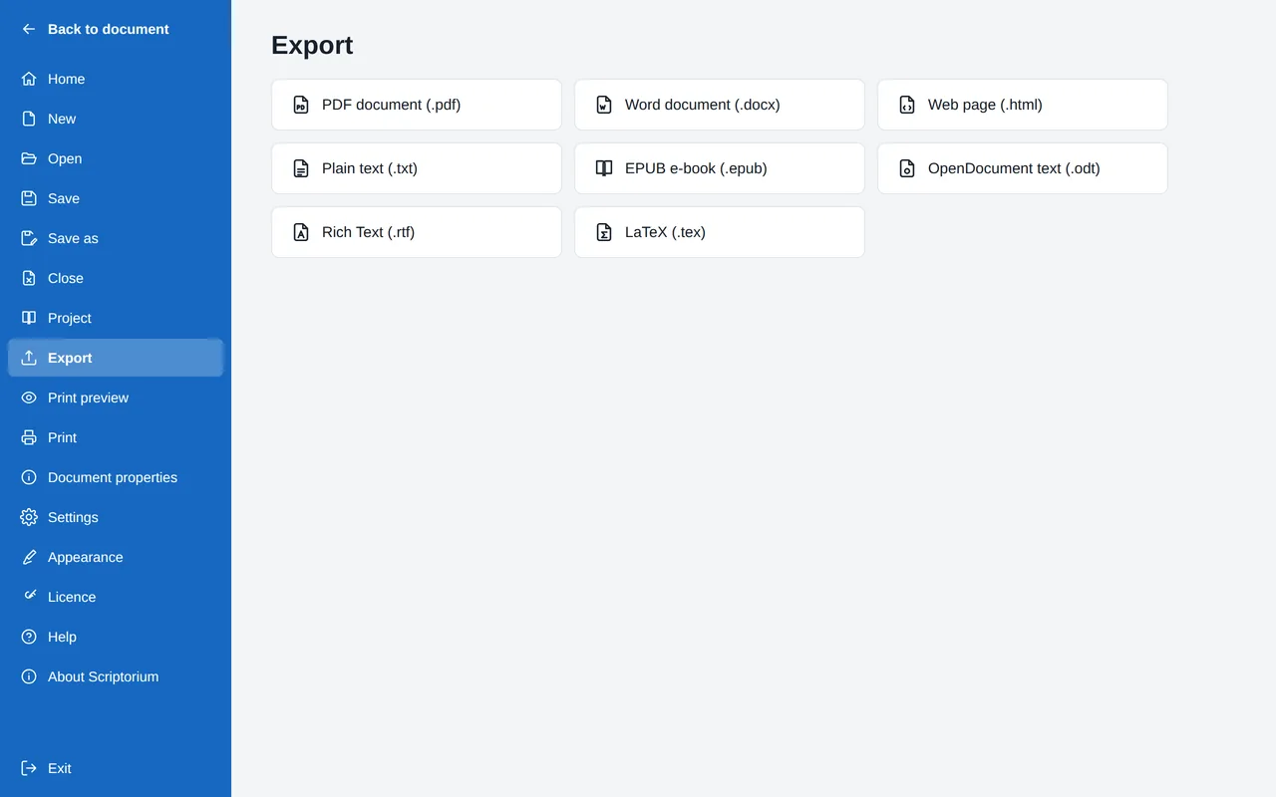This screenshot has width=1276, height=797.
Task: Export as PDF document (.pdf)
Action: [417, 105]
